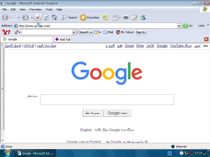
Task: Open the Edit menu
Action: (x=13, y=9)
